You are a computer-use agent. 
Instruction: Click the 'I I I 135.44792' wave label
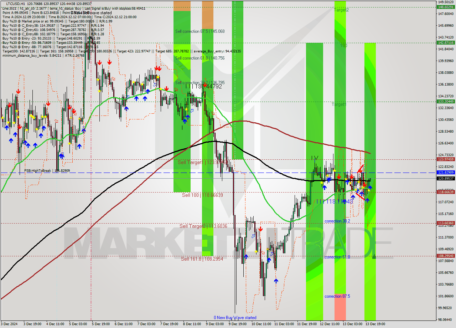pyautogui.click(x=203, y=86)
